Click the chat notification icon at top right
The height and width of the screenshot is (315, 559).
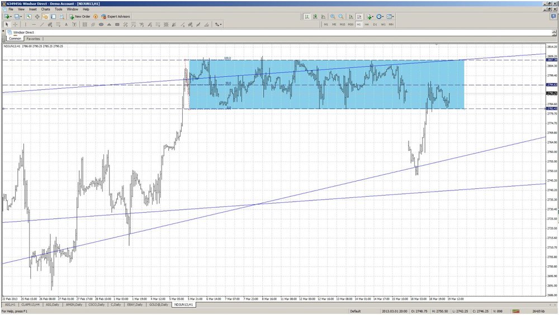click(x=553, y=16)
